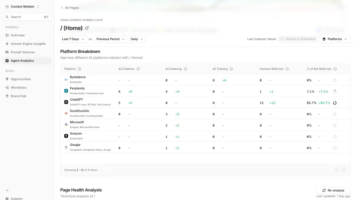Viewport: 356px width, 200px height.
Task: Collapse sidebar with double-chevron icon
Action: point(7,190)
